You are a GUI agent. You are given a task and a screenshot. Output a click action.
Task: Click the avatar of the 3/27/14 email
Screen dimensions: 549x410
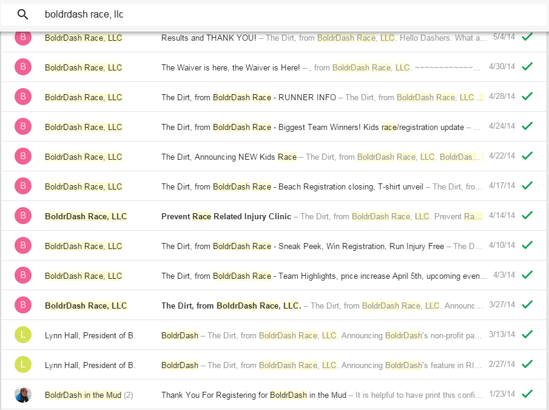(23, 305)
